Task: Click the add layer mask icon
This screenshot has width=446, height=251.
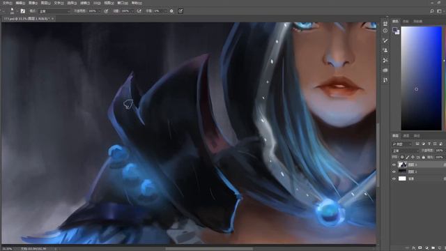Action: tap(420, 248)
